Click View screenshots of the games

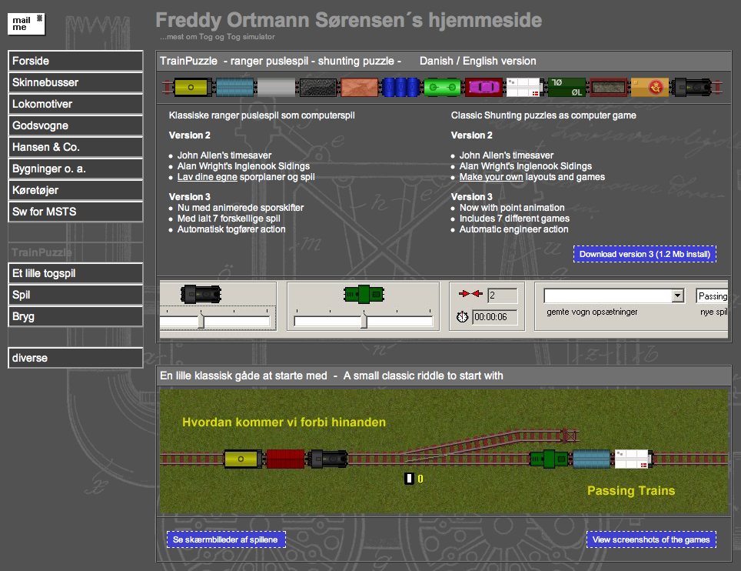[650, 540]
